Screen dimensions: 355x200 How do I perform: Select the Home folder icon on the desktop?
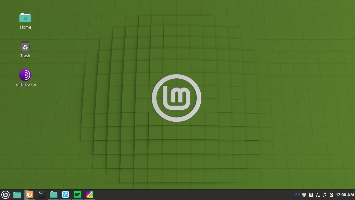click(25, 18)
